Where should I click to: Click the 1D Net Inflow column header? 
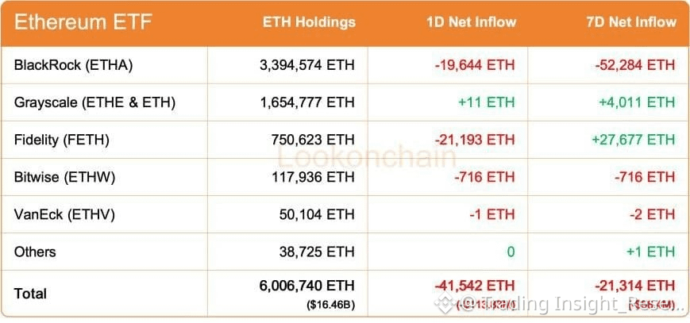tap(472, 22)
